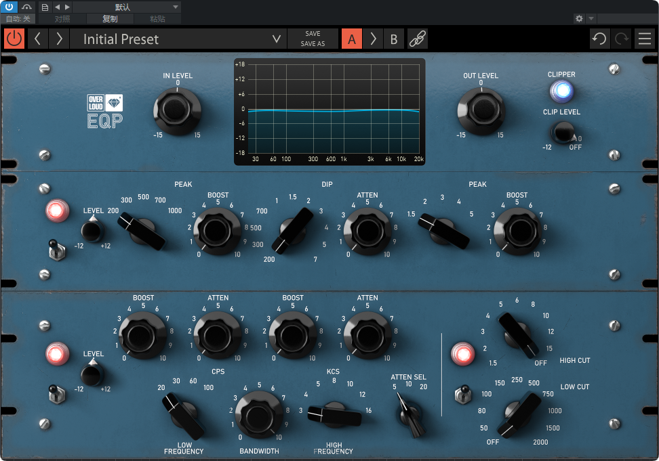The height and width of the screenshot is (461, 659).
Task: Click the HIGH FREQUENCY KCS selector
Action: (334, 416)
